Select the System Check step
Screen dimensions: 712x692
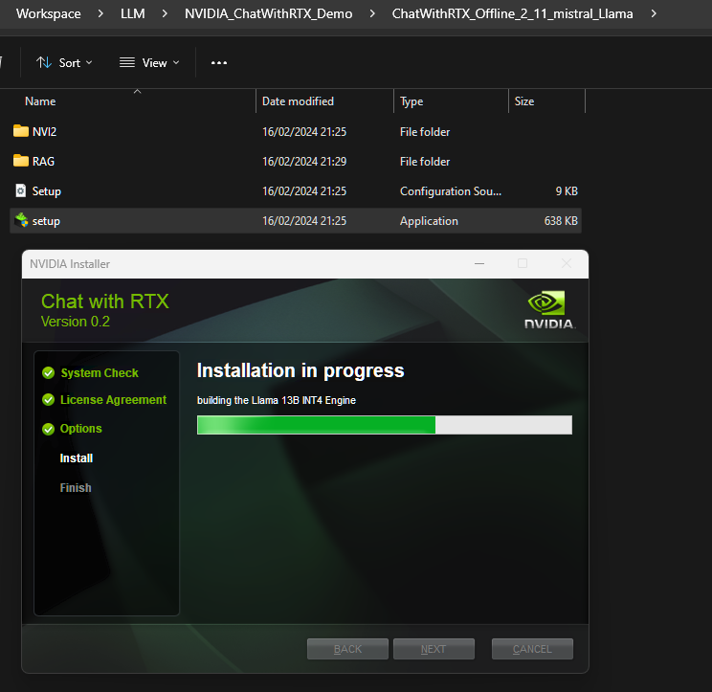click(x=100, y=372)
